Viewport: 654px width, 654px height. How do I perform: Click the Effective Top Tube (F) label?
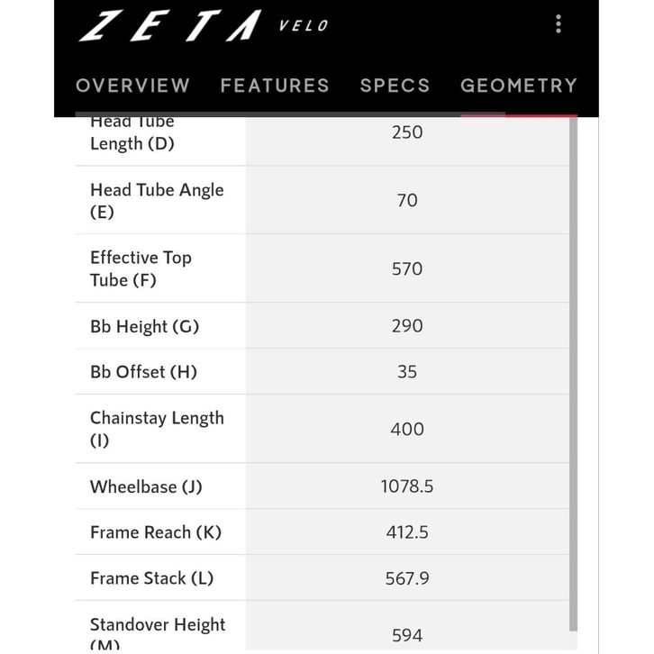[x=141, y=268]
